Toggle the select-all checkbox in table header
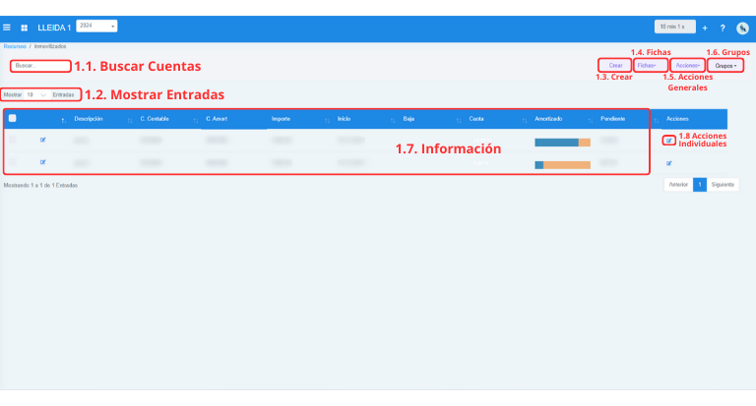This screenshot has height=406, width=756. [x=13, y=118]
